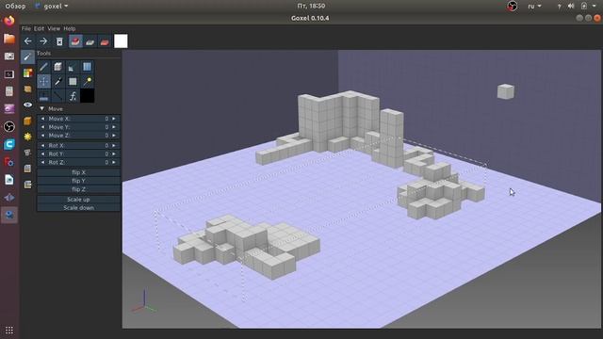Select the Rectangle Selection tool
This screenshot has height=339, width=603.
(73, 82)
